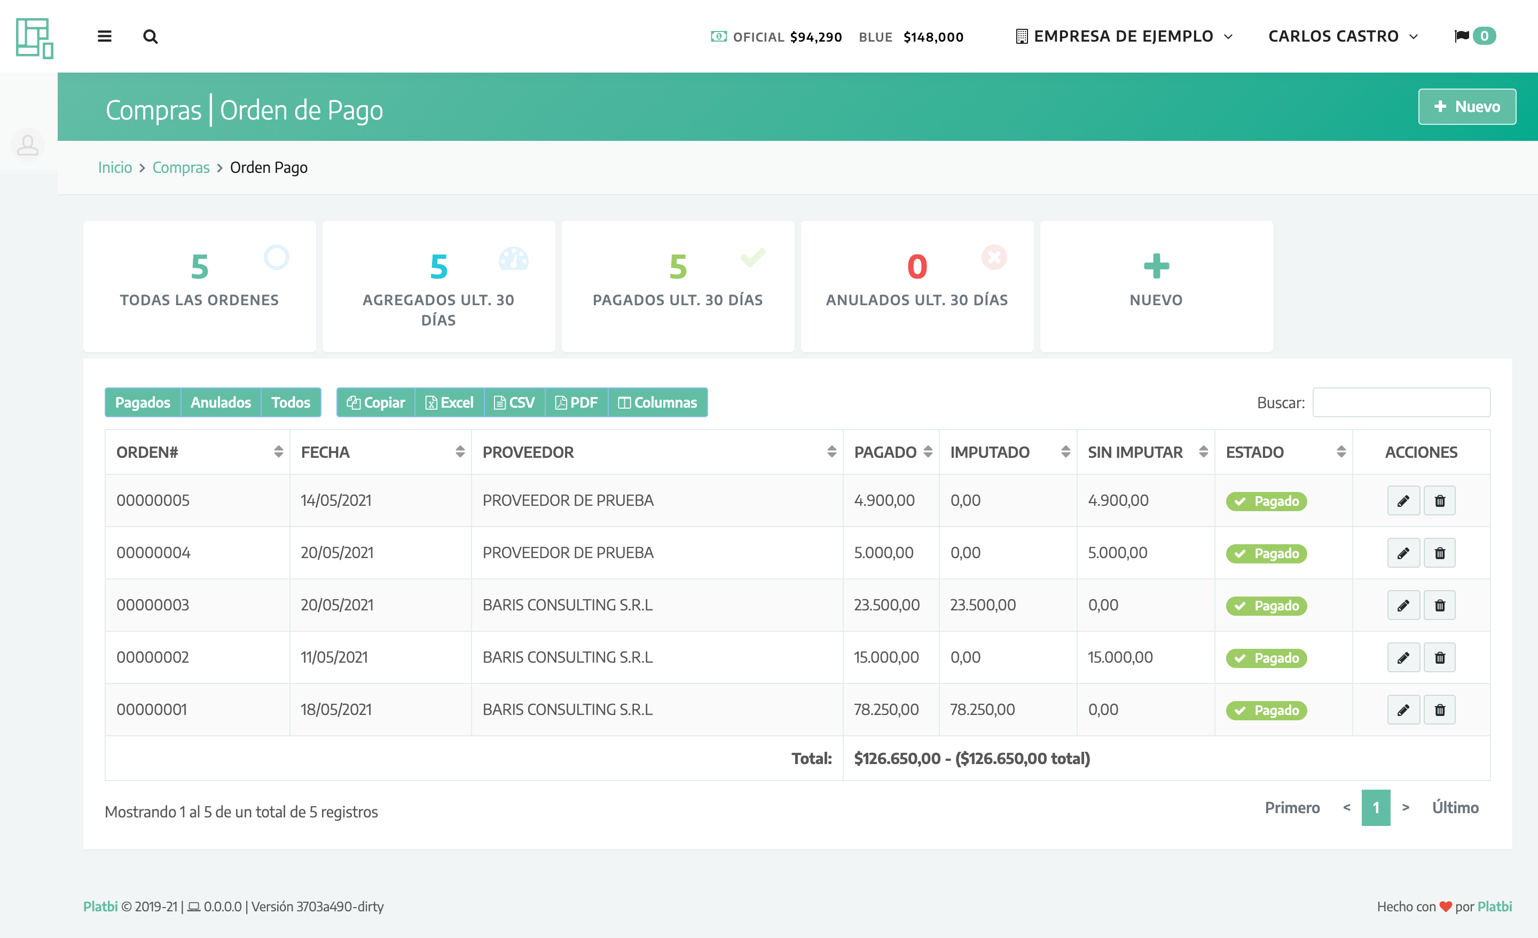This screenshot has width=1538, height=938.
Task: Select the Todas las Ordenes card
Action: [200, 287]
